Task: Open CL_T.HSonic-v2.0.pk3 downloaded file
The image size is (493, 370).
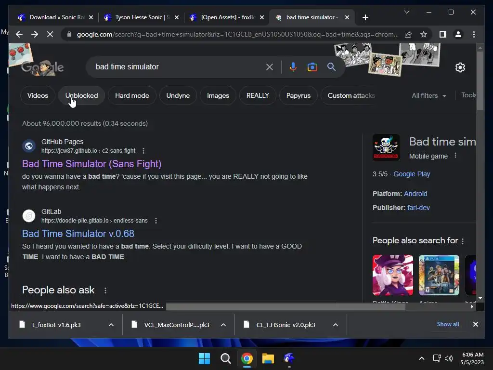Action: tap(285, 325)
